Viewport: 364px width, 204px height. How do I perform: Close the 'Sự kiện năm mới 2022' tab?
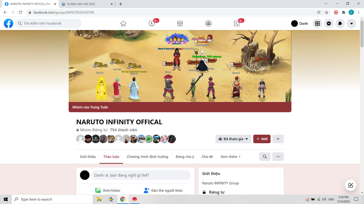pos(111,4)
